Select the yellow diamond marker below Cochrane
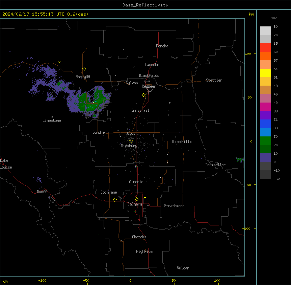291x285 pixels. point(115,200)
